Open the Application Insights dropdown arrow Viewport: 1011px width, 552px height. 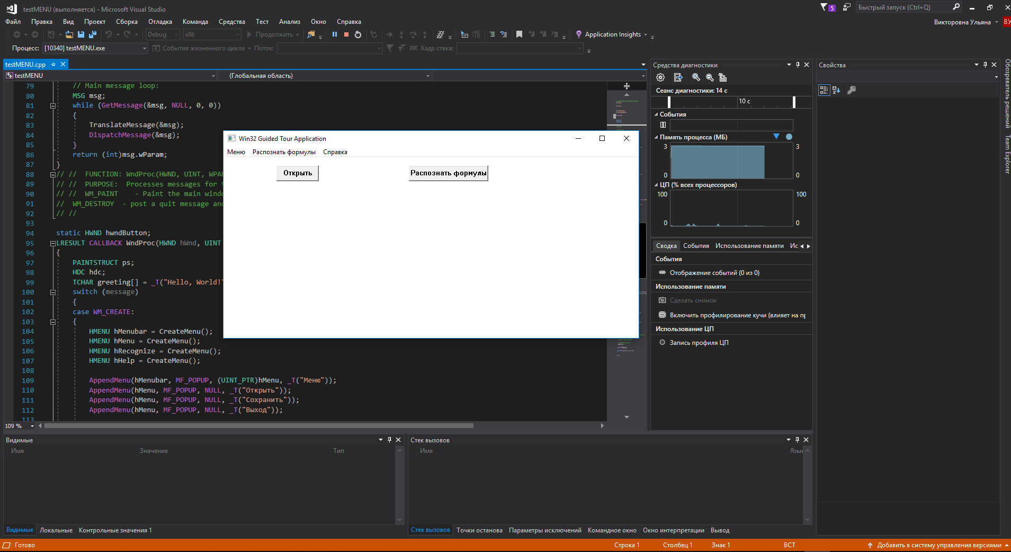point(646,35)
